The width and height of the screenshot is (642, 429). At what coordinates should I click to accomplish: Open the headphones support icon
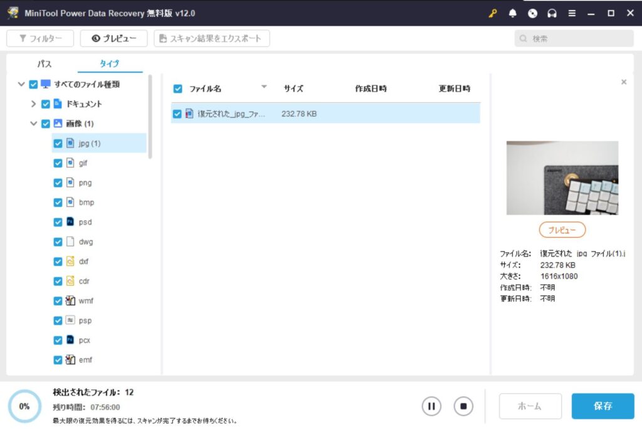click(552, 13)
